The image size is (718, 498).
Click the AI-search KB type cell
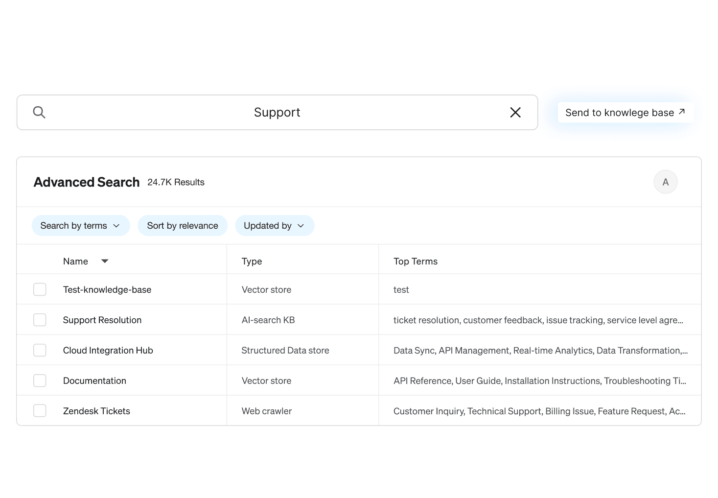268,320
